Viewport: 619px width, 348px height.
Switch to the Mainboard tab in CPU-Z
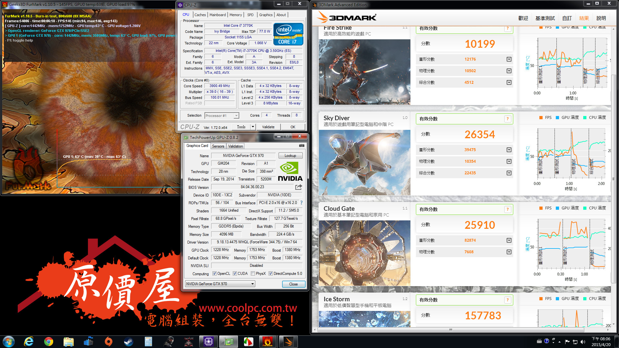218,15
